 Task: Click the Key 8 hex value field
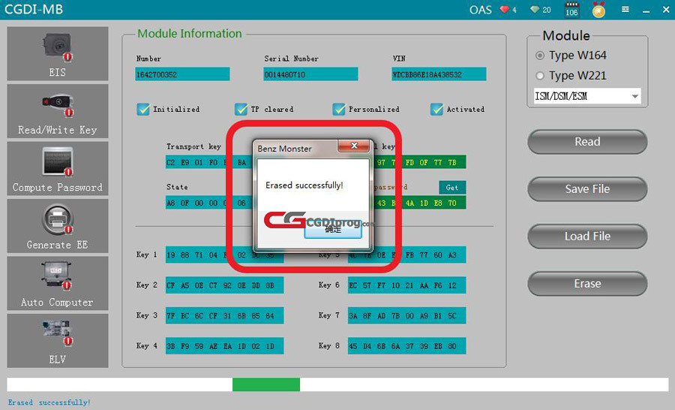point(406,345)
